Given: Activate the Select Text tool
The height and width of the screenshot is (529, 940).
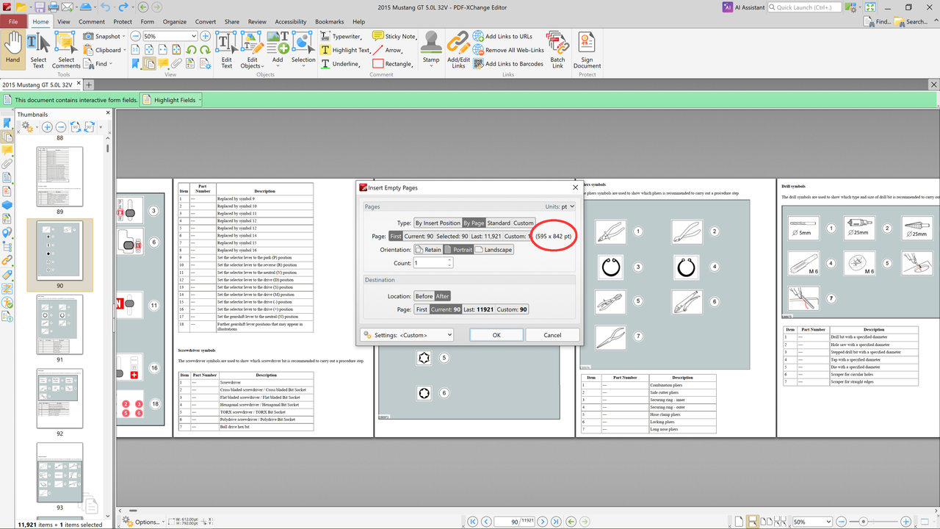Looking at the screenshot, I should click(38, 50).
